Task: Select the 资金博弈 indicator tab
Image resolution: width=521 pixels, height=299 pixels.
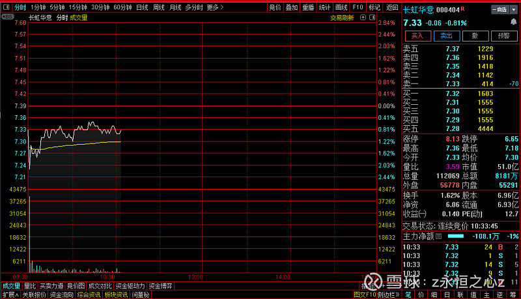Action: [160, 286]
